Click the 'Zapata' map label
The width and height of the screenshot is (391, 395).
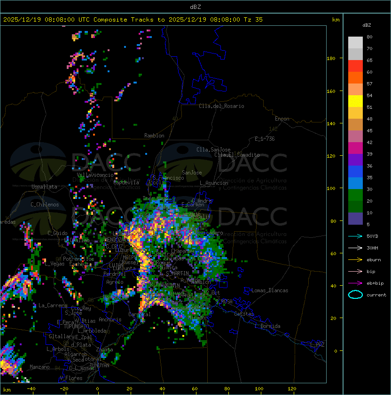[x=104, y=349]
